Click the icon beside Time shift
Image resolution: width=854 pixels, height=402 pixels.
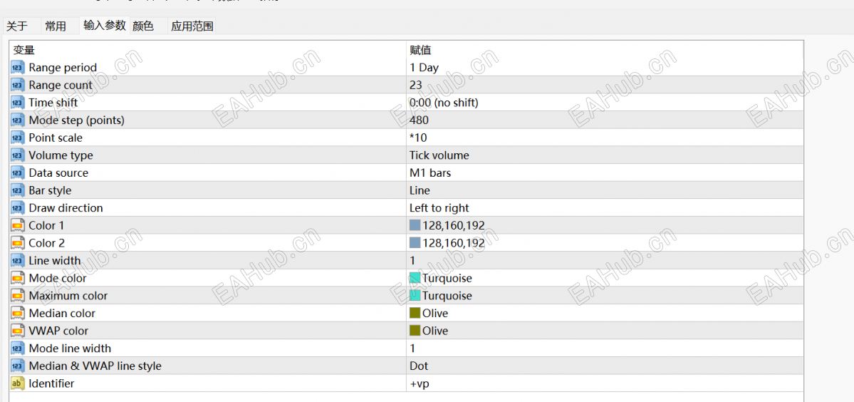click(18, 103)
